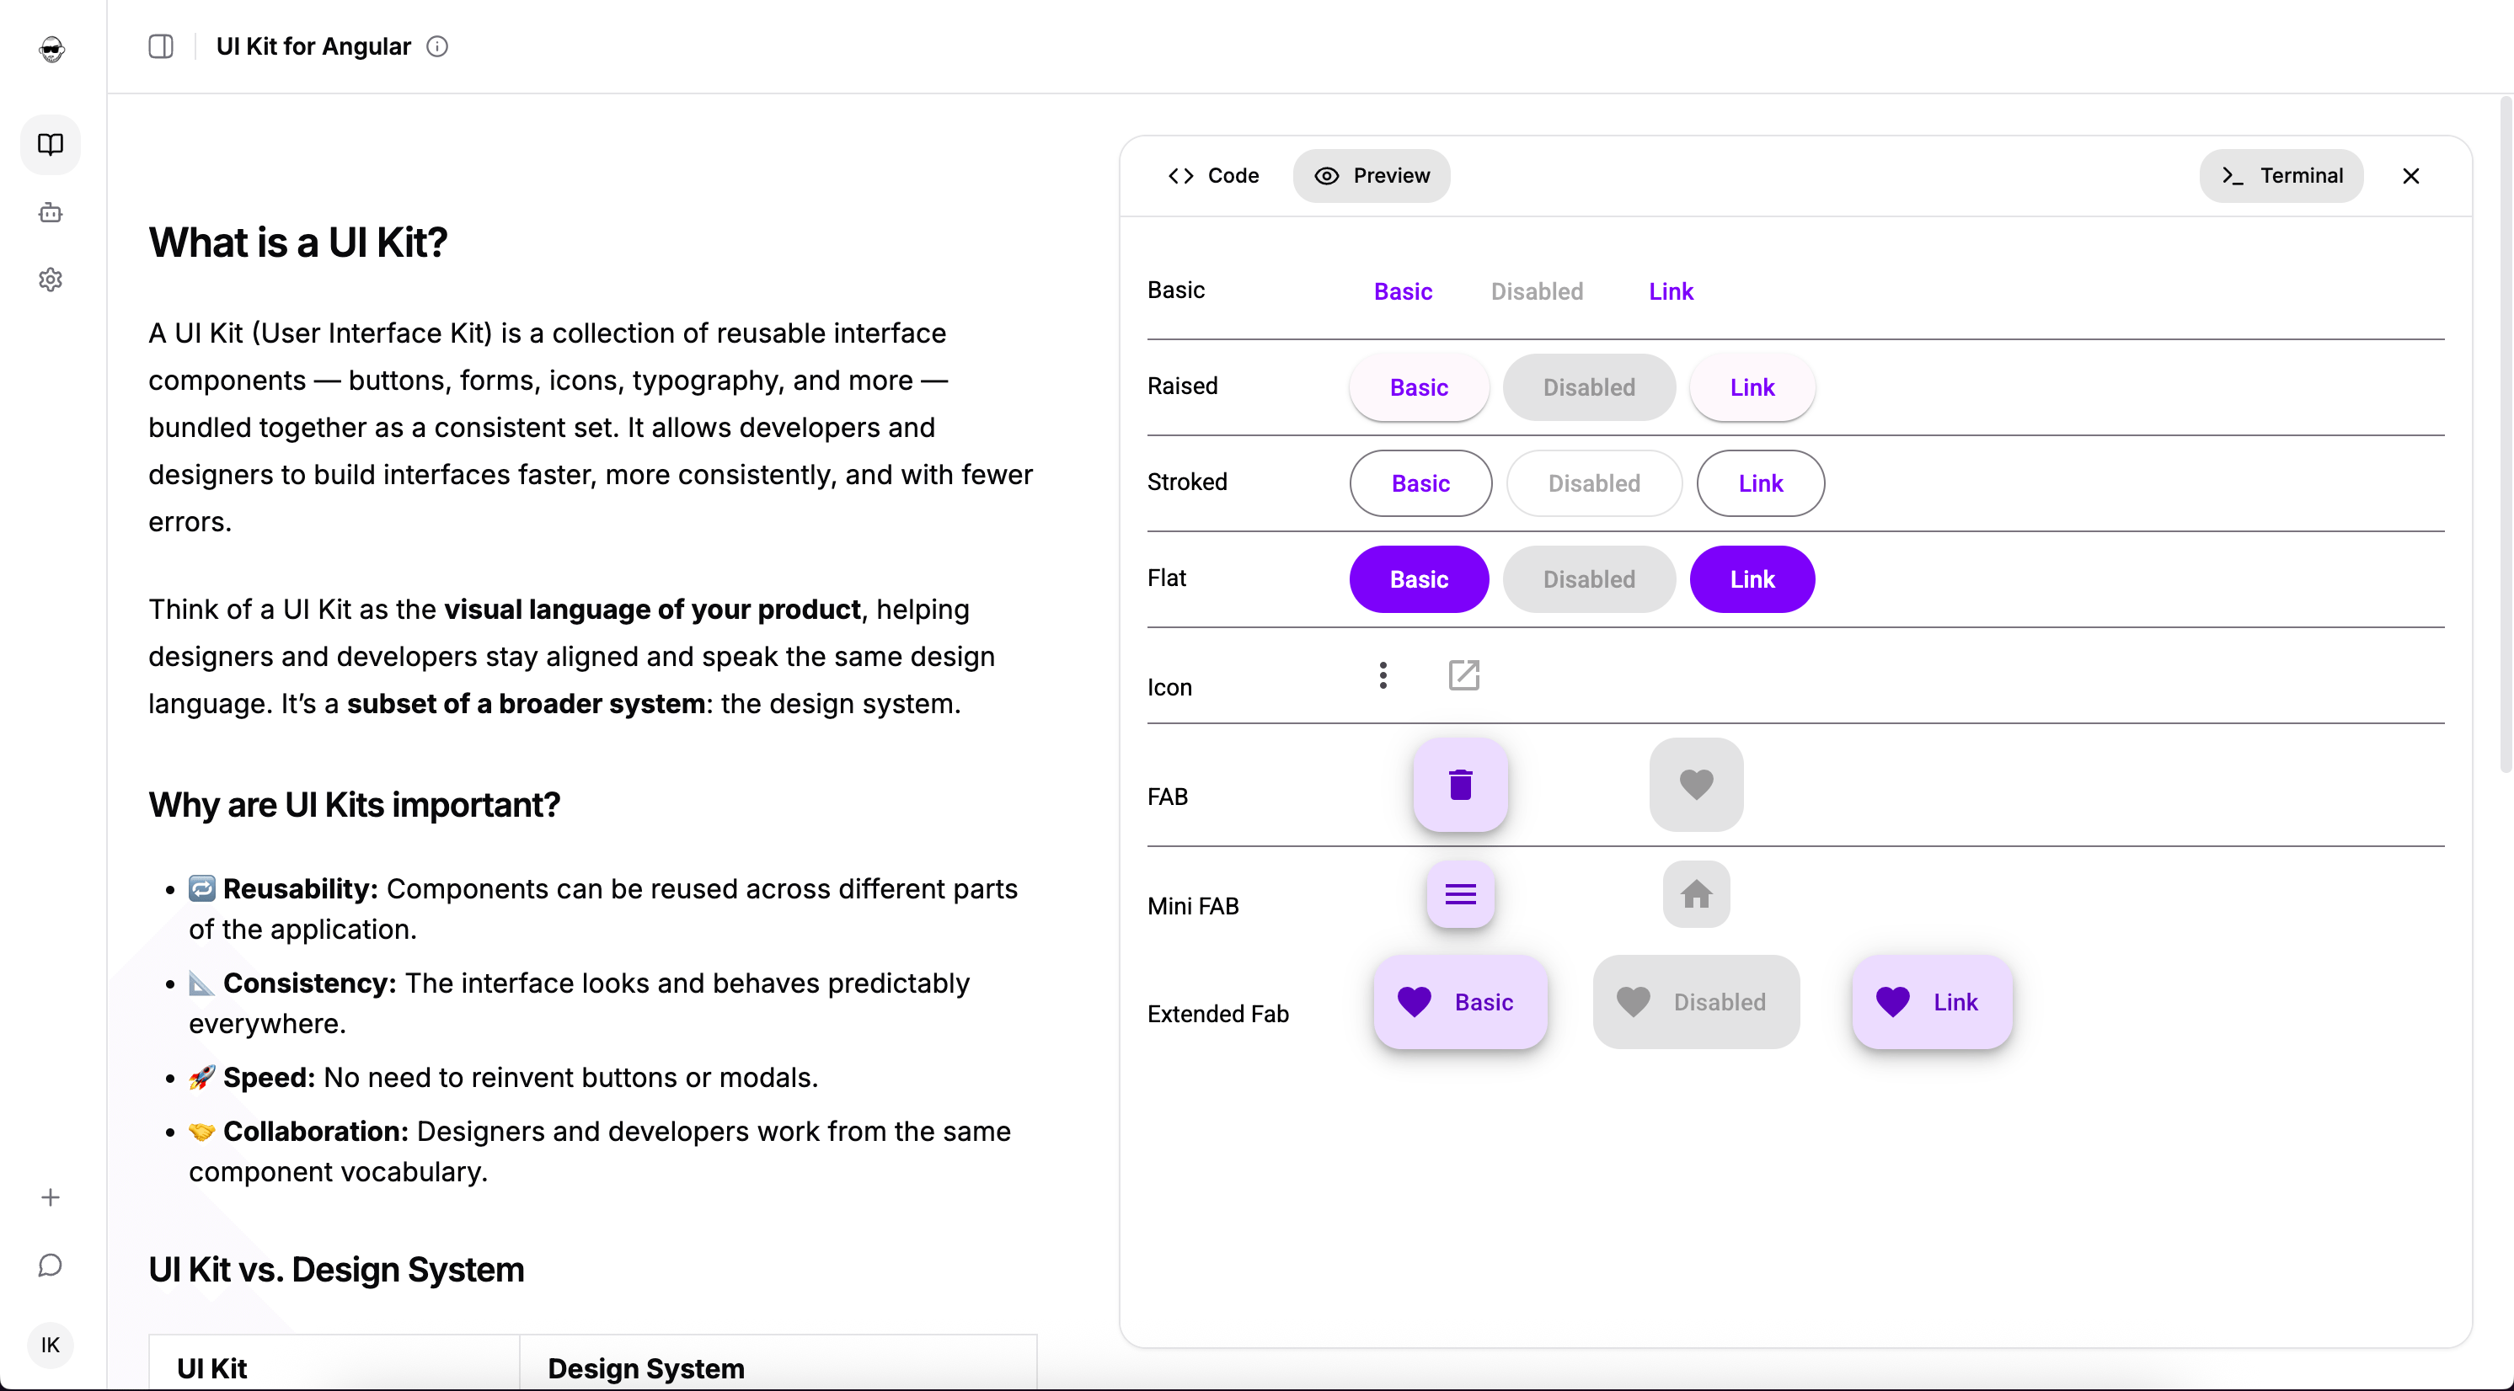The height and width of the screenshot is (1391, 2514).
Task: Open the chat bubble icon in sidebar
Action: coord(51,1266)
